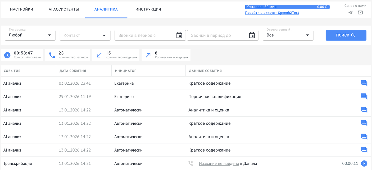The width and height of the screenshot is (372, 170).
Task: Follow the Перейти в аккаунт Speech2Text link
Action: [x=272, y=13]
